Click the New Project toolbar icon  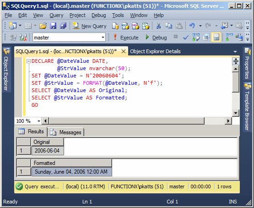click(x=13, y=26)
